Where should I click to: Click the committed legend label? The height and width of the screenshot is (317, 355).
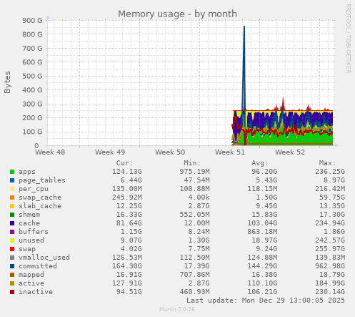pyautogui.click(x=38, y=266)
